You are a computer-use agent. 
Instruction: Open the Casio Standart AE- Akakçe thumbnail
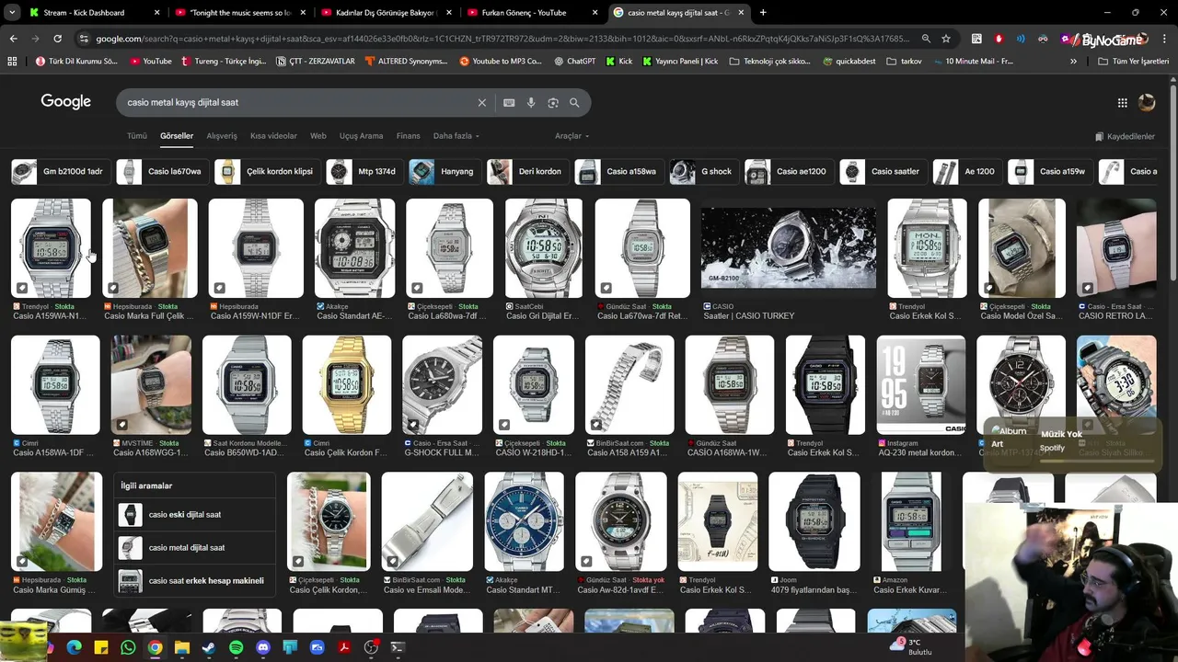pyautogui.click(x=354, y=248)
